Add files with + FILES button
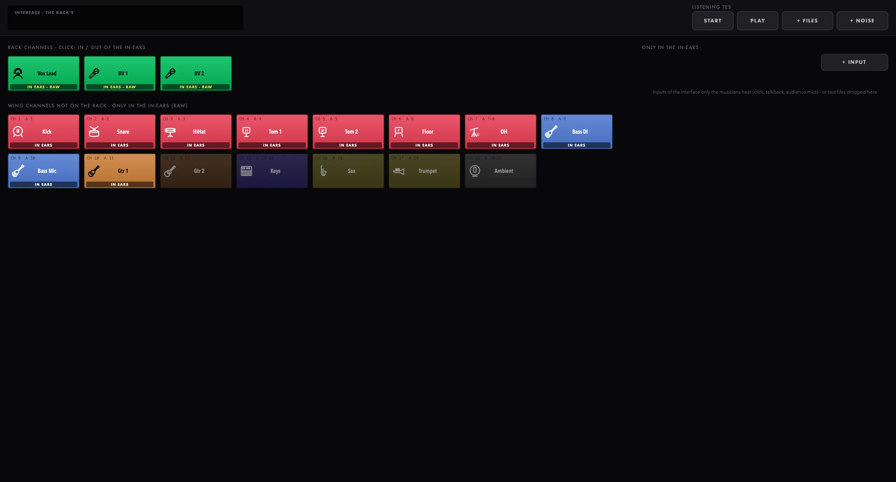 pyautogui.click(x=807, y=20)
